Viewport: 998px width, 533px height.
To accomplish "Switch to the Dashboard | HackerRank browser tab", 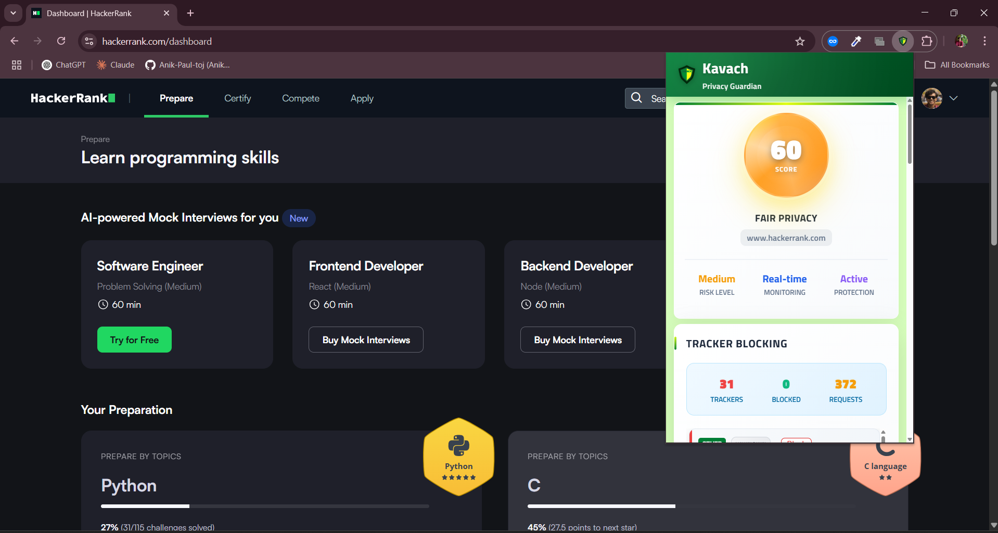I will point(101,13).
